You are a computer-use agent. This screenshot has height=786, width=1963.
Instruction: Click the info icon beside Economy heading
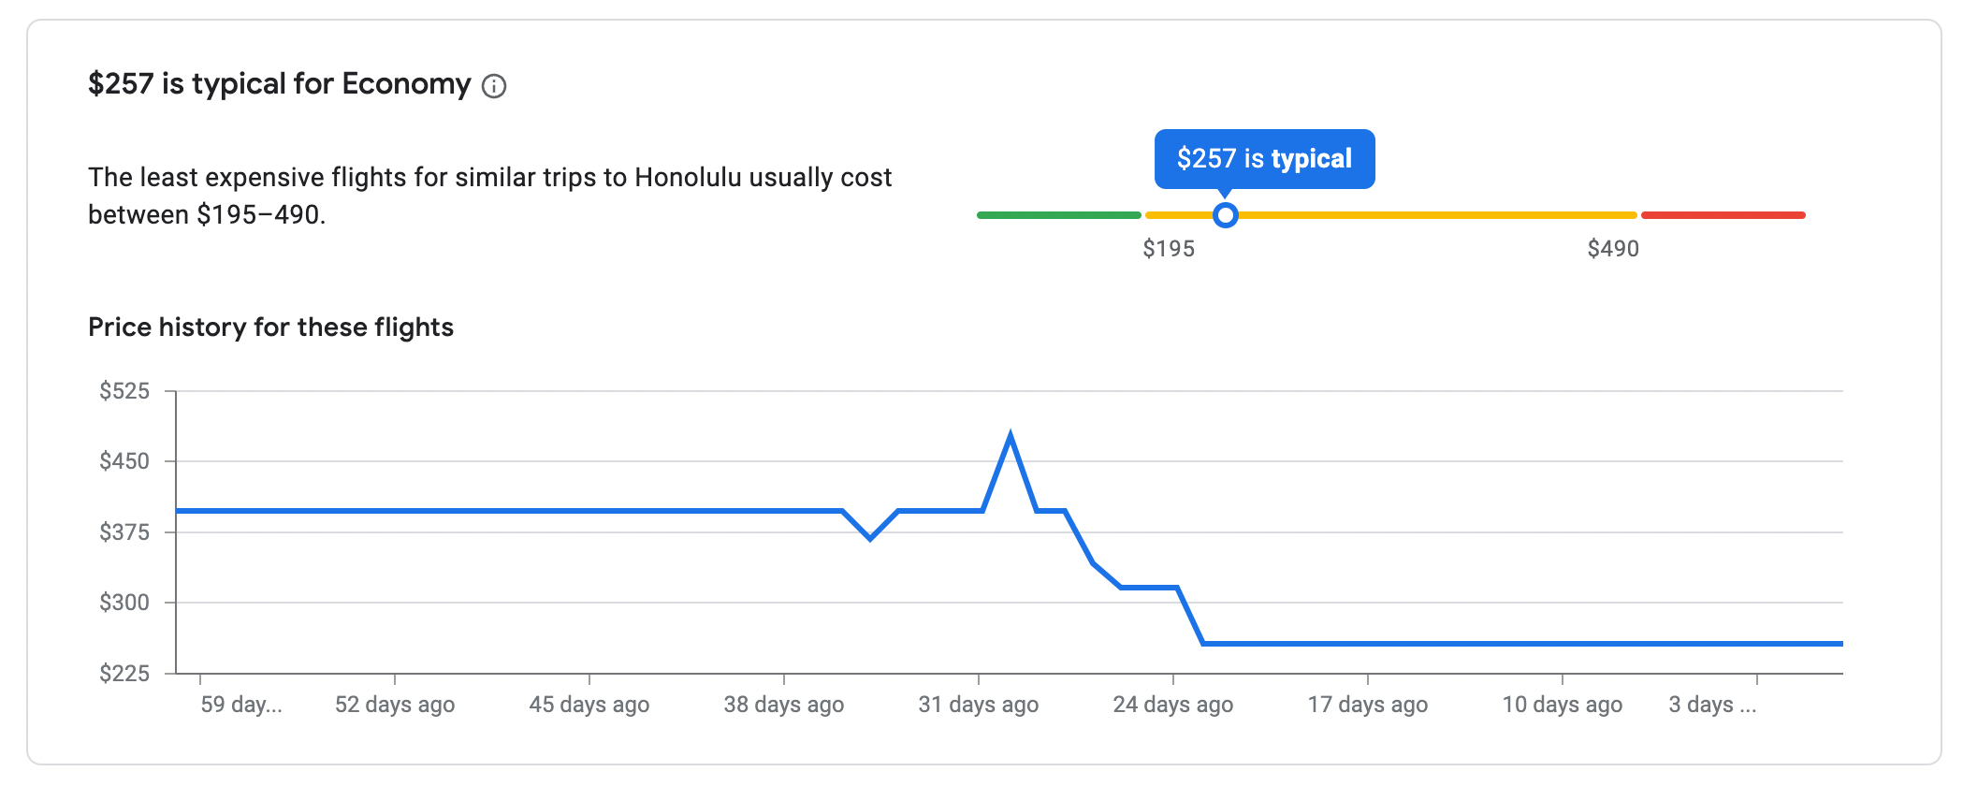[494, 87]
